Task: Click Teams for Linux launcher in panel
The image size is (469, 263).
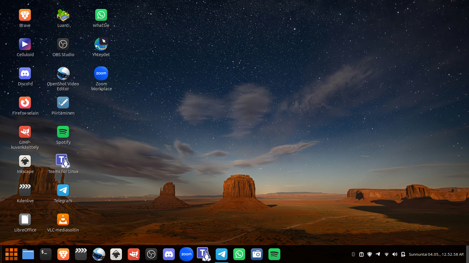Action: (x=204, y=254)
